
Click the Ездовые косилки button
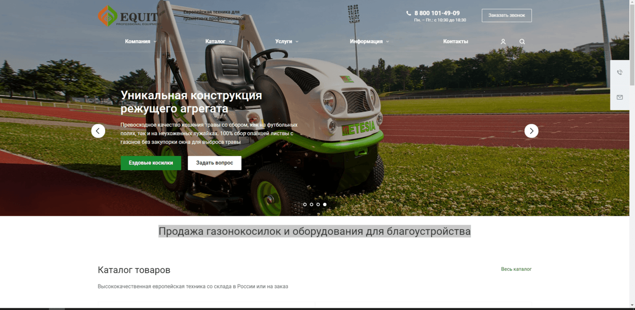coord(151,163)
